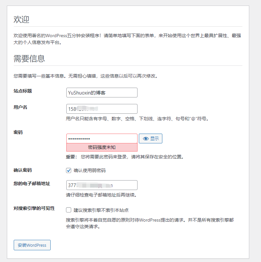The image size is (261, 262).
Task: Uncheck the 确认使用弱密码 checkbox
Action: click(x=69, y=170)
